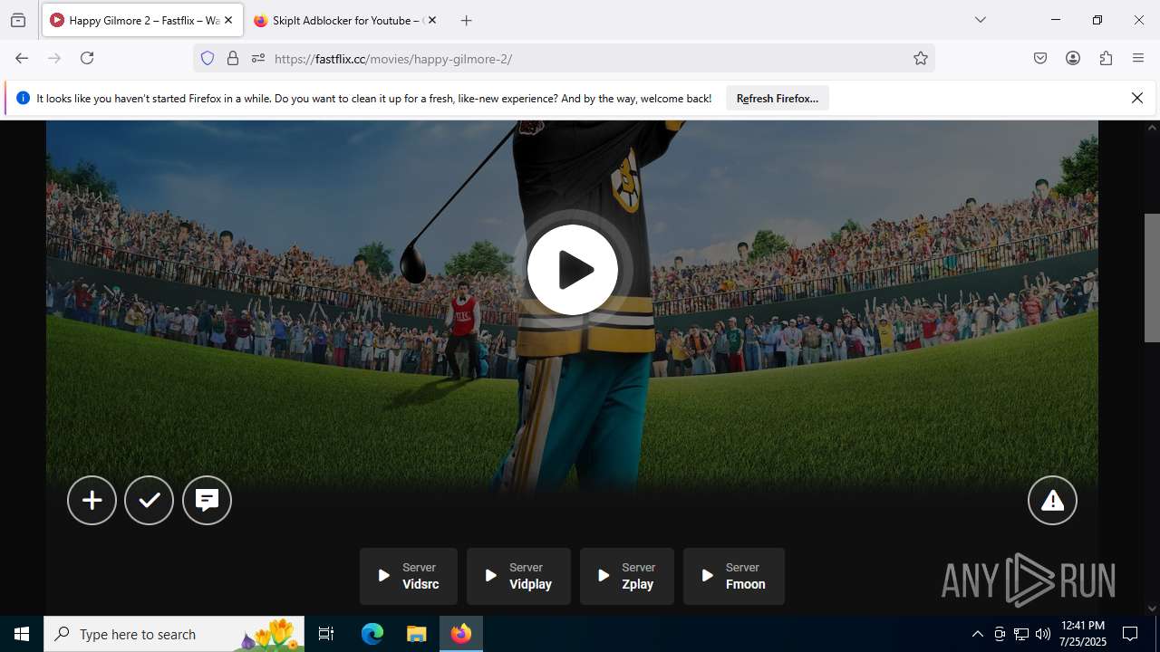Screen dimensions: 1160x652
Task: Open network status tray icon
Action: click(1021, 634)
